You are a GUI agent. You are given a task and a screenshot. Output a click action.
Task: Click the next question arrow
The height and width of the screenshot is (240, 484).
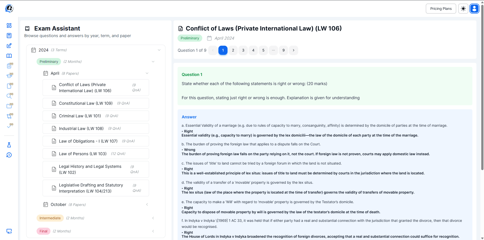294,50
